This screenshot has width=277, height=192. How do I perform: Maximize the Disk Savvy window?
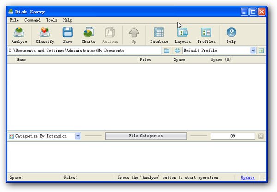coord(253,12)
